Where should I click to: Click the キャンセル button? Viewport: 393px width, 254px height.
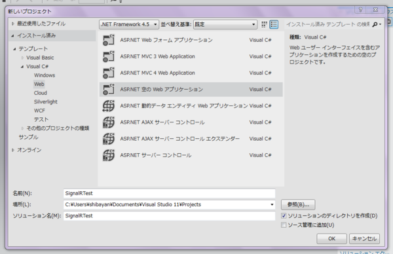364,239
